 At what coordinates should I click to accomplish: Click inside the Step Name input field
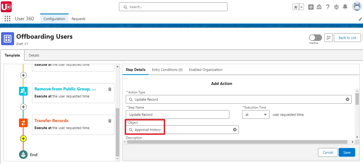178,114
